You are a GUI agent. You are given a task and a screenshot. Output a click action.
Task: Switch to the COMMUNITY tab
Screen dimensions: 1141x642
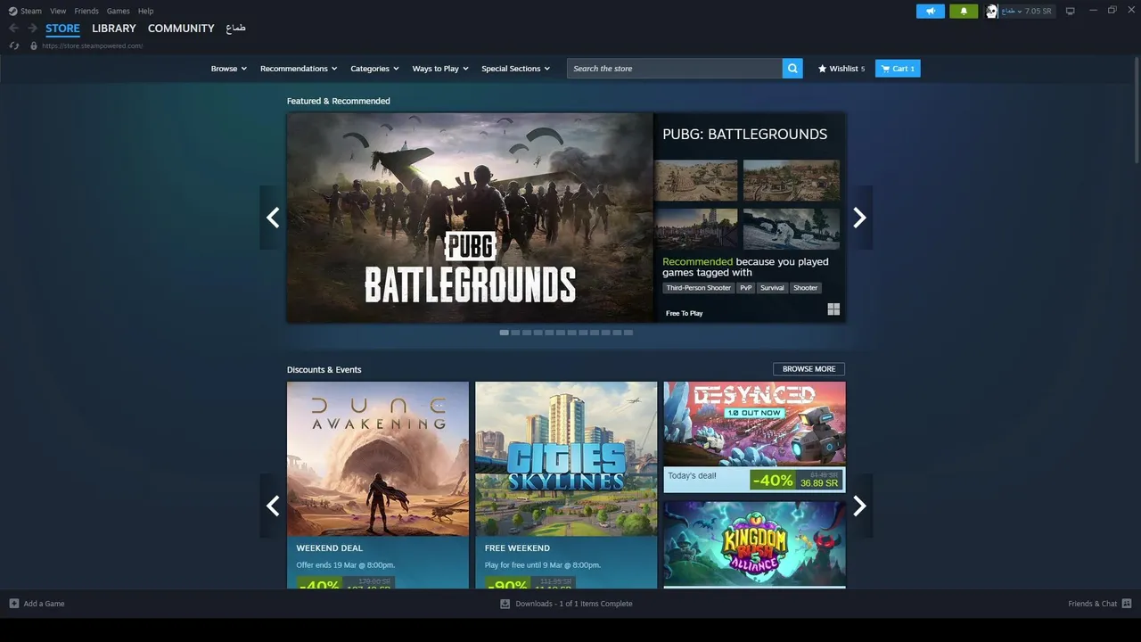click(x=181, y=29)
